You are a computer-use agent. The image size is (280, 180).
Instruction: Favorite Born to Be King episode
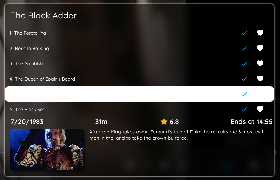260,48
